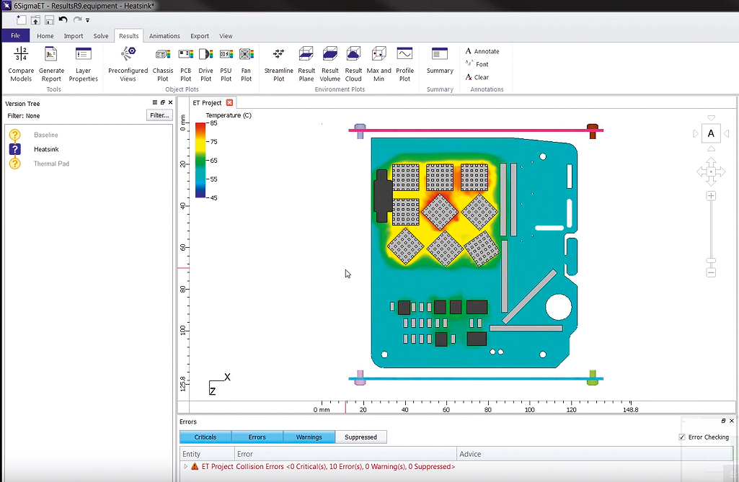Toggle the Suppressed errors filter
Screen dimensions: 739x482
pos(360,437)
